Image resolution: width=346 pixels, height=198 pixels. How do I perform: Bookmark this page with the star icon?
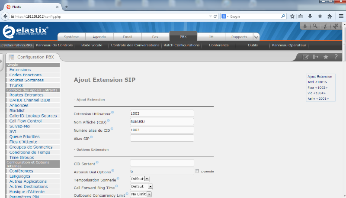coord(292,16)
